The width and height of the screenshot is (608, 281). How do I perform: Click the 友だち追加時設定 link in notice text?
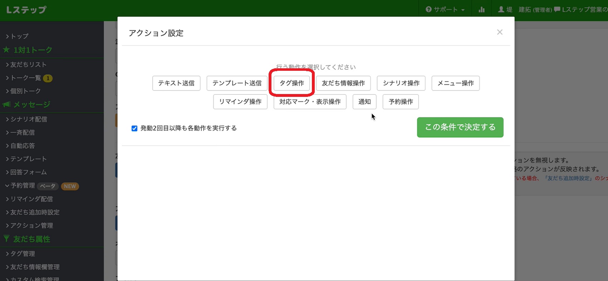[569, 178]
